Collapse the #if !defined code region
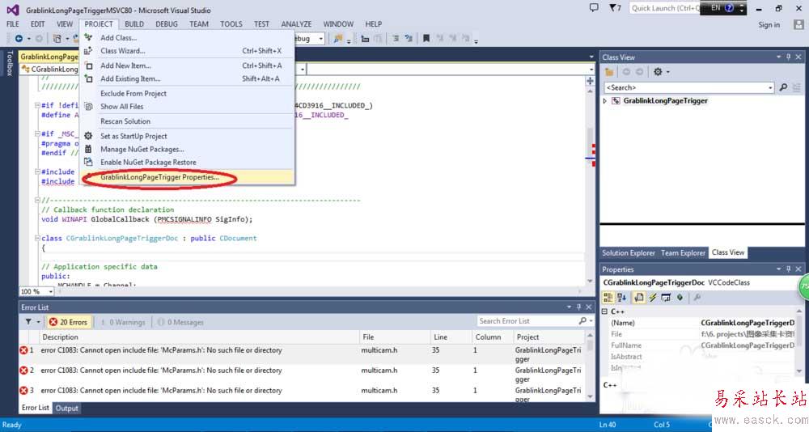This screenshot has width=809, height=432. click(x=37, y=105)
